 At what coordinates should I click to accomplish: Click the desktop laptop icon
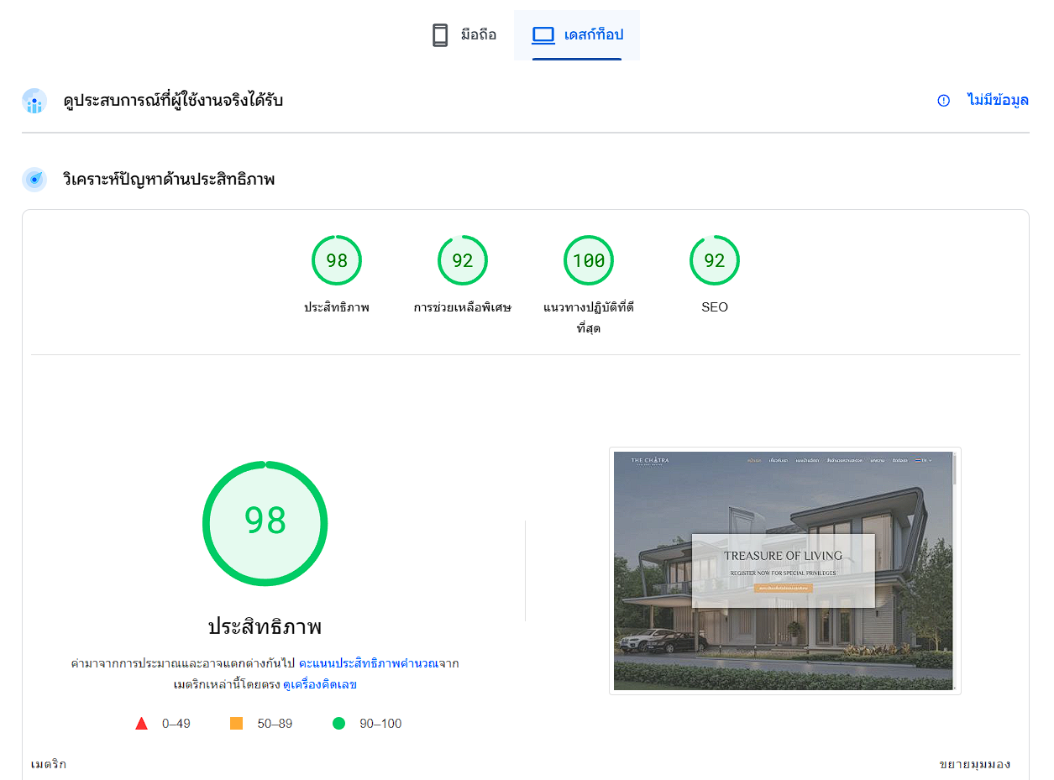[x=543, y=35]
